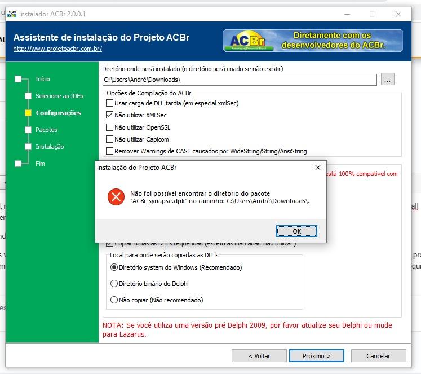The image size is (421, 374).
Task: Click the white Instalação step marker
Action: click(28, 147)
